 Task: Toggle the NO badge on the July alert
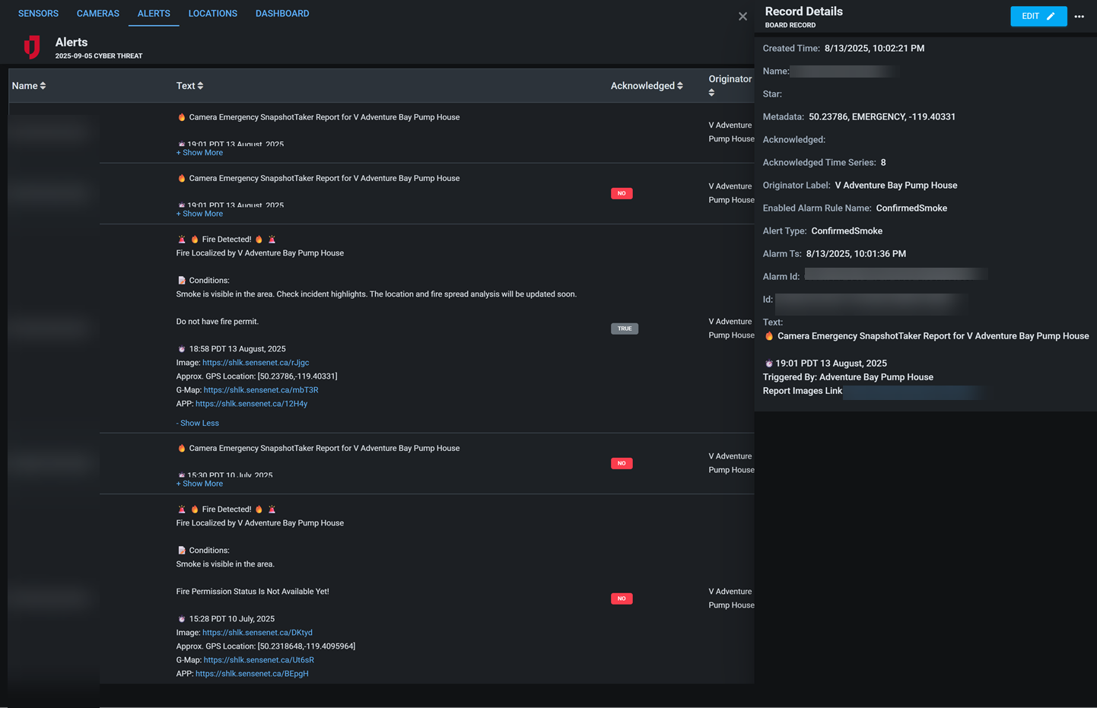(622, 462)
